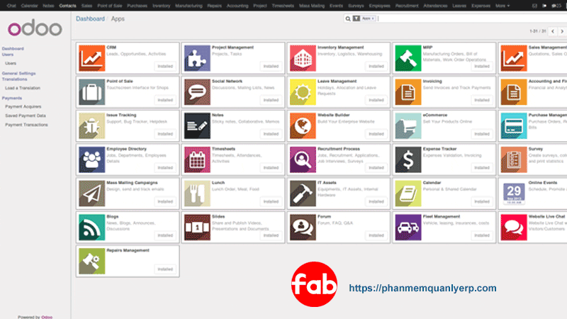The width and height of the screenshot is (567, 319).
Task: Open Payment Acquirers in sidebar
Action: pyautogui.click(x=23, y=107)
